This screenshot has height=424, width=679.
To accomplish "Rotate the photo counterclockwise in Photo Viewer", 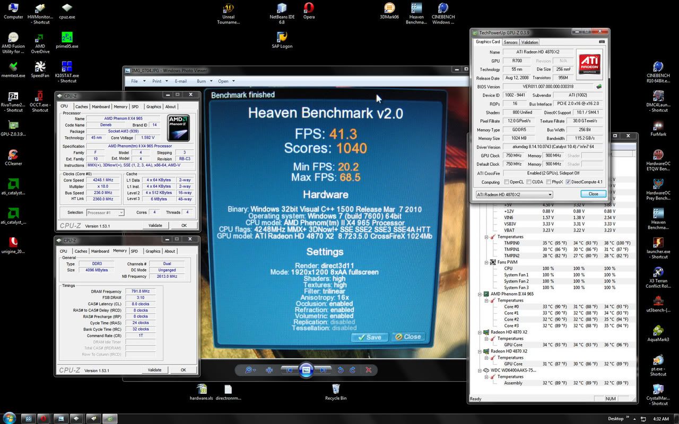I will click(340, 370).
